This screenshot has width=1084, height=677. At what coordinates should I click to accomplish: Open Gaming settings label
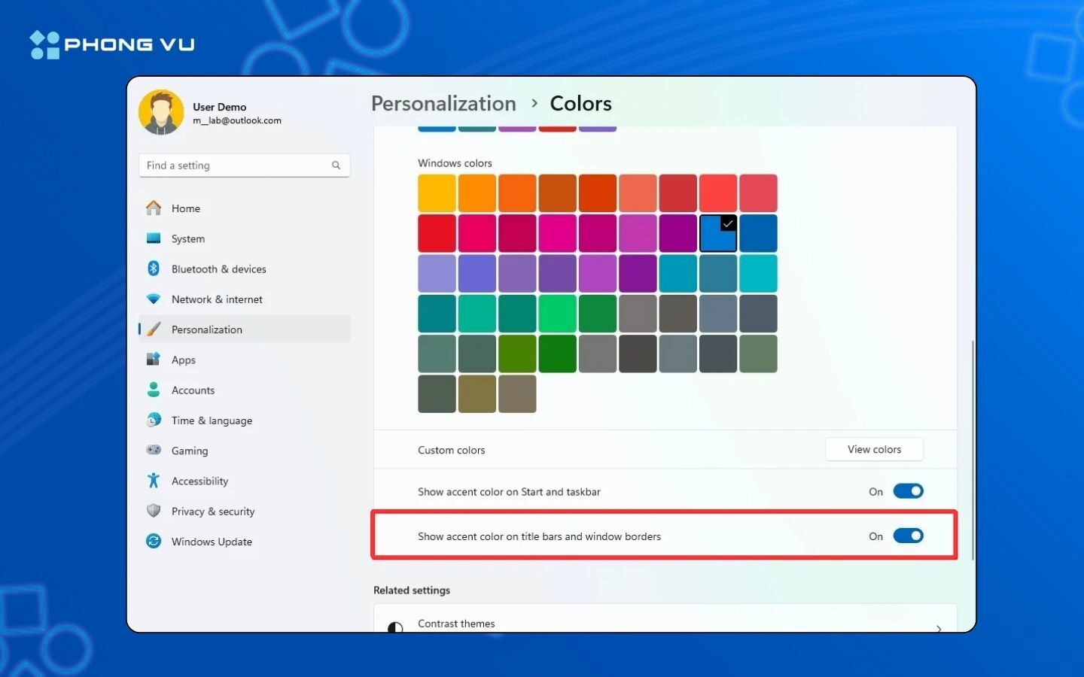(x=190, y=451)
